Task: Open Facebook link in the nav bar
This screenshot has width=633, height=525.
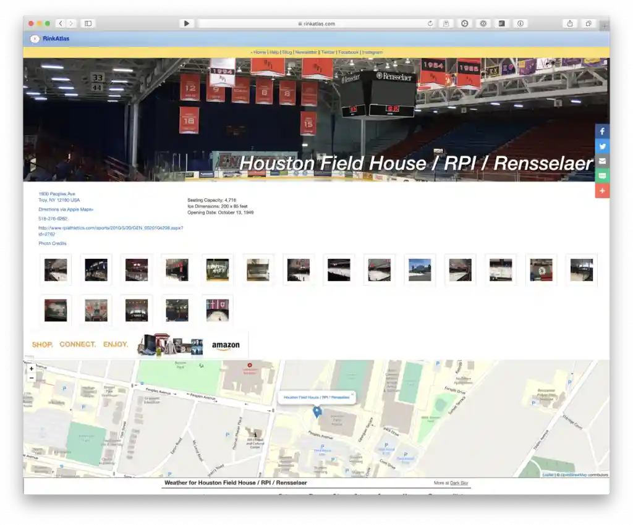Action: (x=349, y=52)
